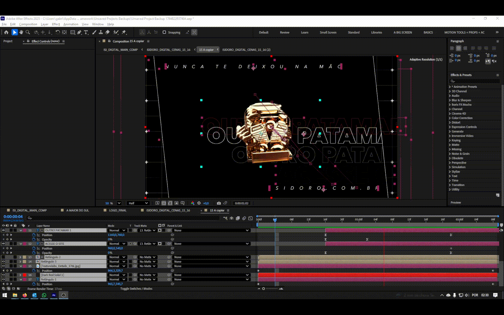The width and height of the screenshot is (504, 315).
Task: Enable Motion Blur switch in timeline
Action: point(244,218)
